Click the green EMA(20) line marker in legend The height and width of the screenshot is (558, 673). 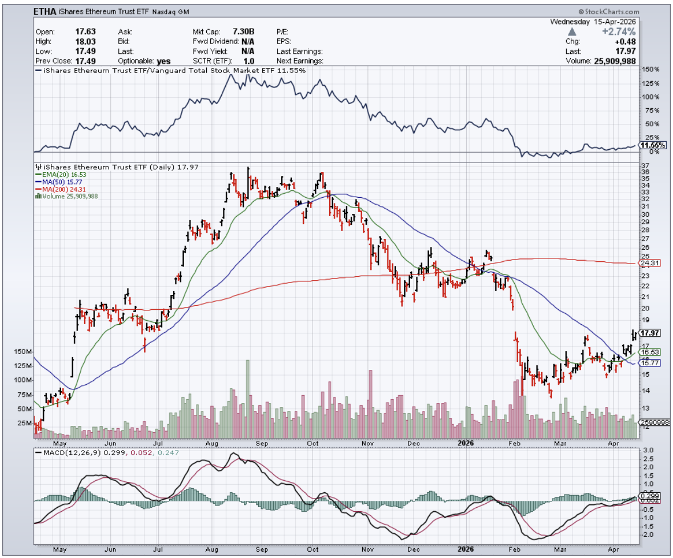click(38, 175)
